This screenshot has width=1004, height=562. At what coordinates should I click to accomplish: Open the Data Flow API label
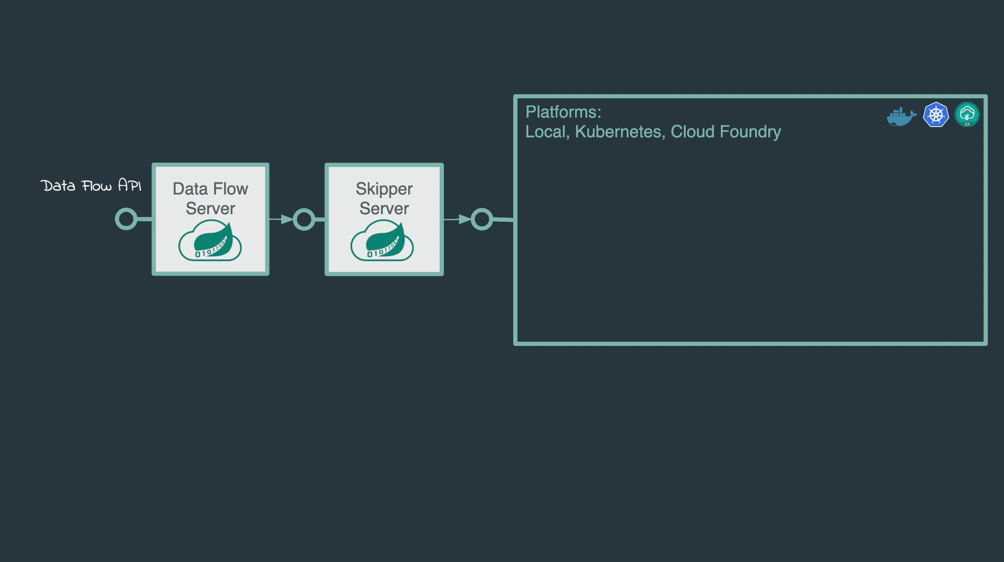click(x=91, y=186)
